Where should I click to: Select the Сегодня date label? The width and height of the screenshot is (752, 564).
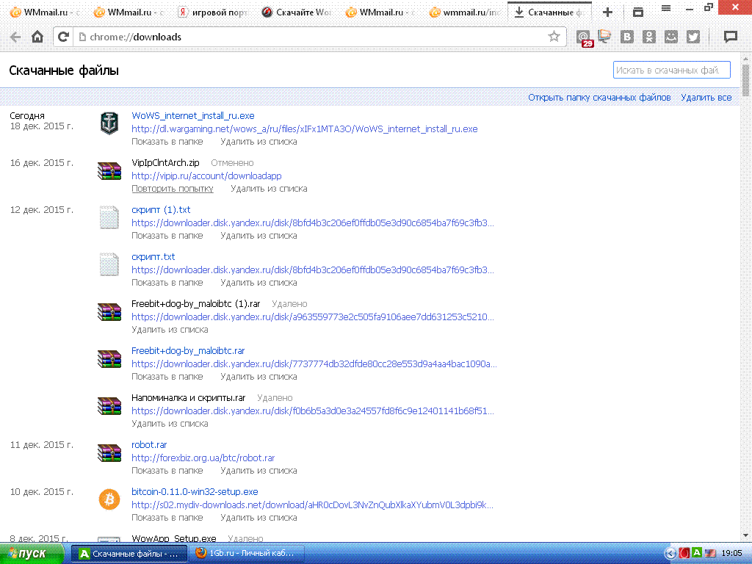tap(27, 115)
